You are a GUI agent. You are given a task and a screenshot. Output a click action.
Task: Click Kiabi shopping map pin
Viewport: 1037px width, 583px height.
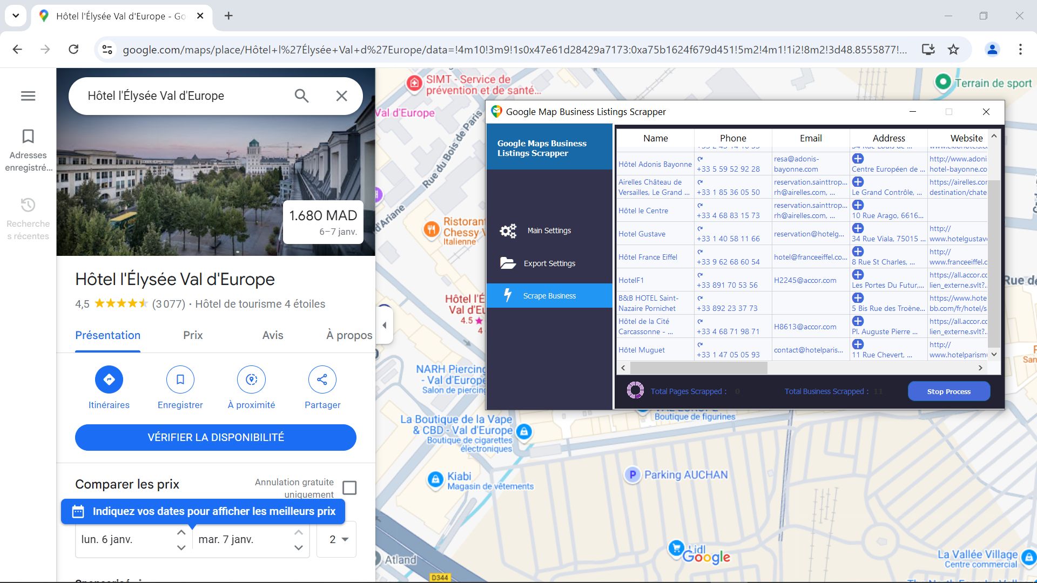pyautogui.click(x=435, y=479)
